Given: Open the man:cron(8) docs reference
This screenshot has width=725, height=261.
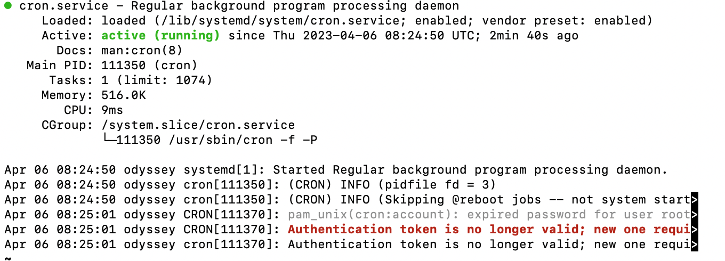Looking at the screenshot, I should point(142,51).
